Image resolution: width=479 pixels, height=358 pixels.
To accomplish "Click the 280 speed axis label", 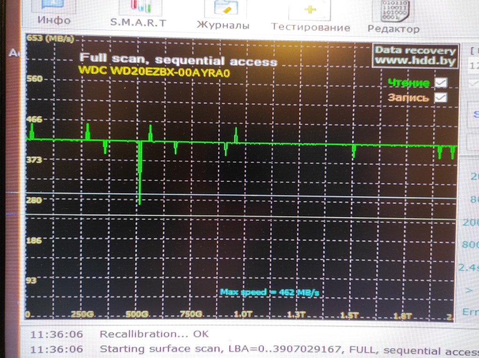I will click(x=34, y=200).
